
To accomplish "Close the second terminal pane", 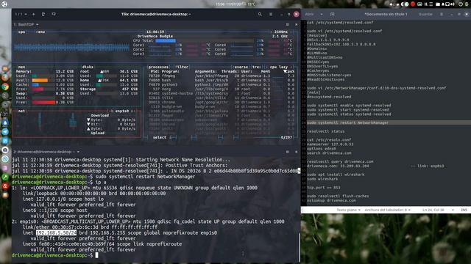I will [x=296, y=152].
